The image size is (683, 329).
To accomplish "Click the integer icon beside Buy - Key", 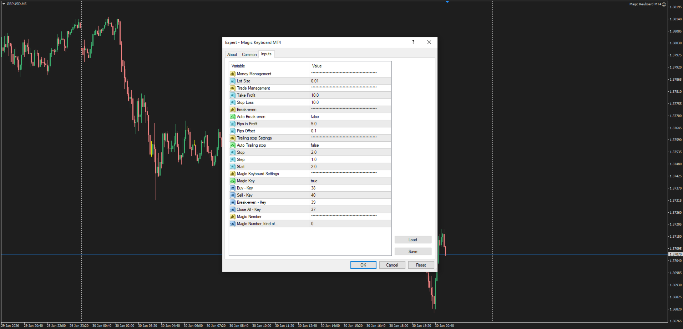I will pyautogui.click(x=232, y=188).
